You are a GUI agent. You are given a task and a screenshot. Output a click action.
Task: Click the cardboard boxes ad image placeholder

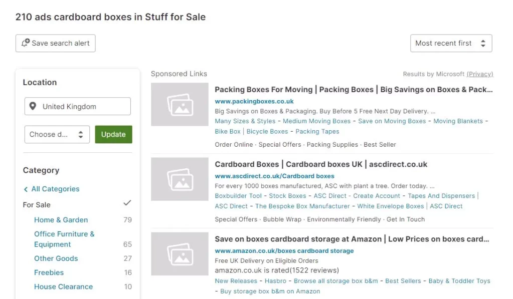[179, 179]
